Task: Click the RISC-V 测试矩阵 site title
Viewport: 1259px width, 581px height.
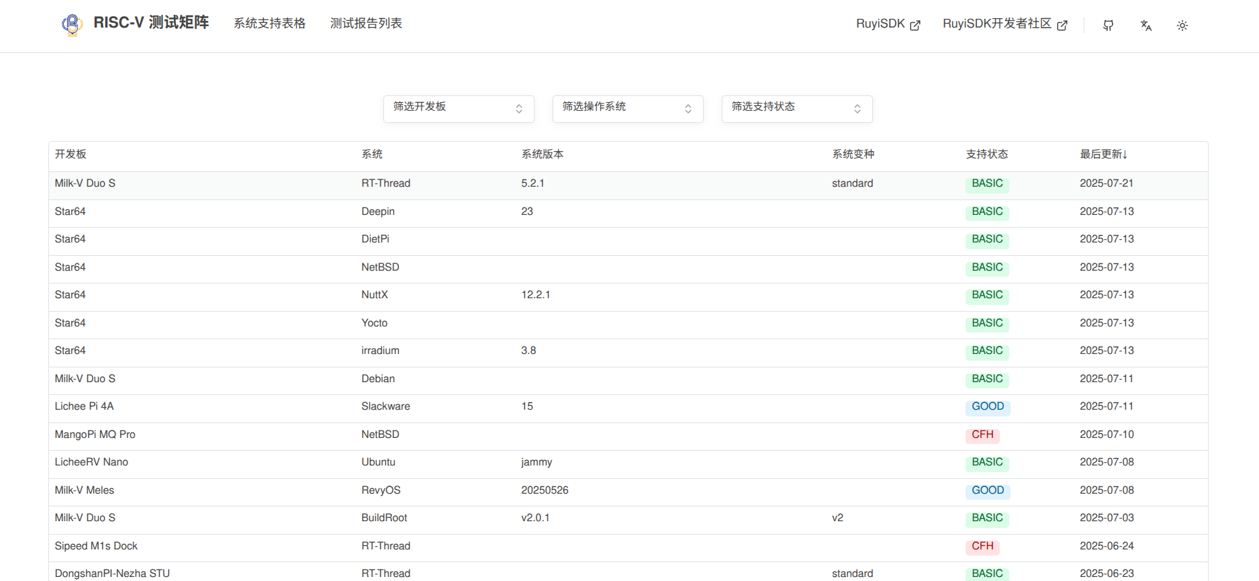Action: point(151,23)
